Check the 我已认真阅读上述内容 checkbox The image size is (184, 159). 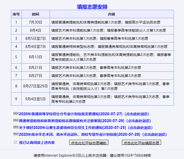point(16,142)
